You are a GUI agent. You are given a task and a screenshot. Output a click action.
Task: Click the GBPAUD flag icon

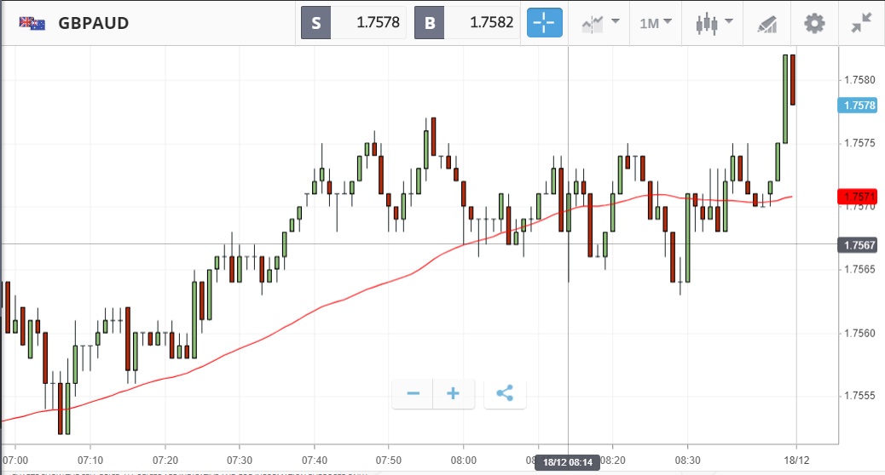[x=32, y=23]
